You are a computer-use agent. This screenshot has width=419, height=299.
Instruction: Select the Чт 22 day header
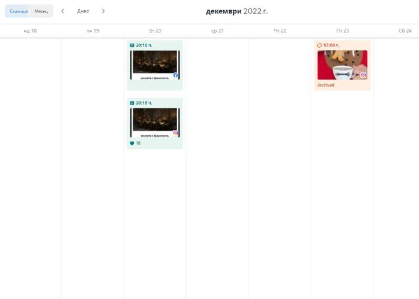pyautogui.click(x=280, y=30)
